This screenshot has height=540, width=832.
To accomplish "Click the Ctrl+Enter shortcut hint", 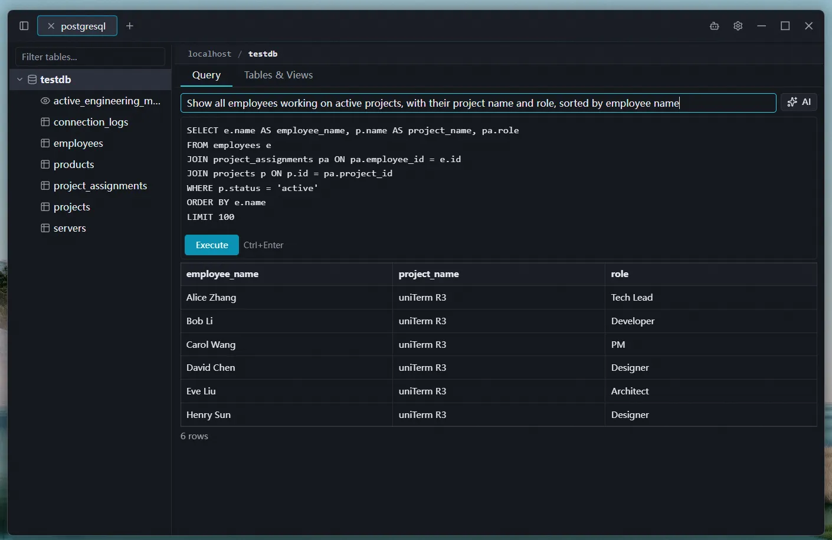I will pyautogui.click(x=263, y=245).
